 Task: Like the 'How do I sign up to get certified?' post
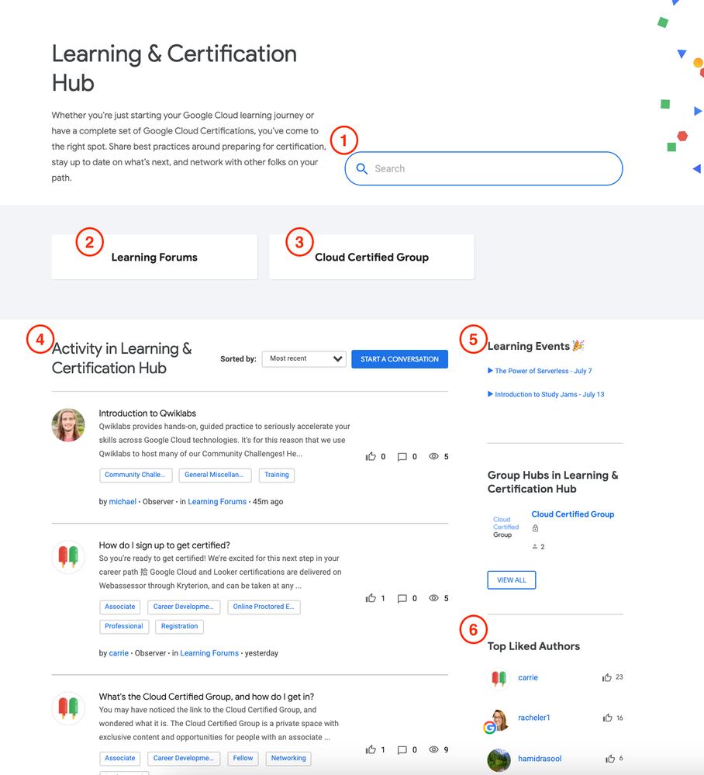371,599
